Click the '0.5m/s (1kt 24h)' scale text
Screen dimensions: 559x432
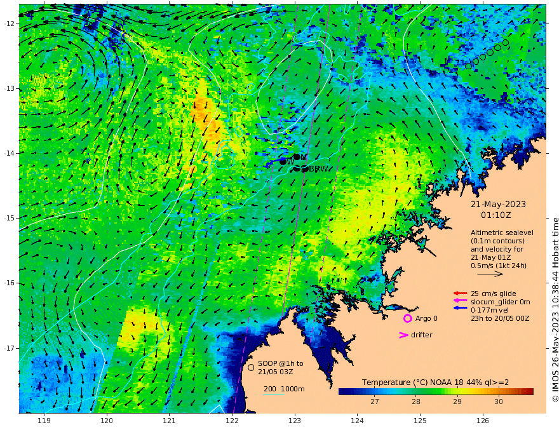[499, 266]
